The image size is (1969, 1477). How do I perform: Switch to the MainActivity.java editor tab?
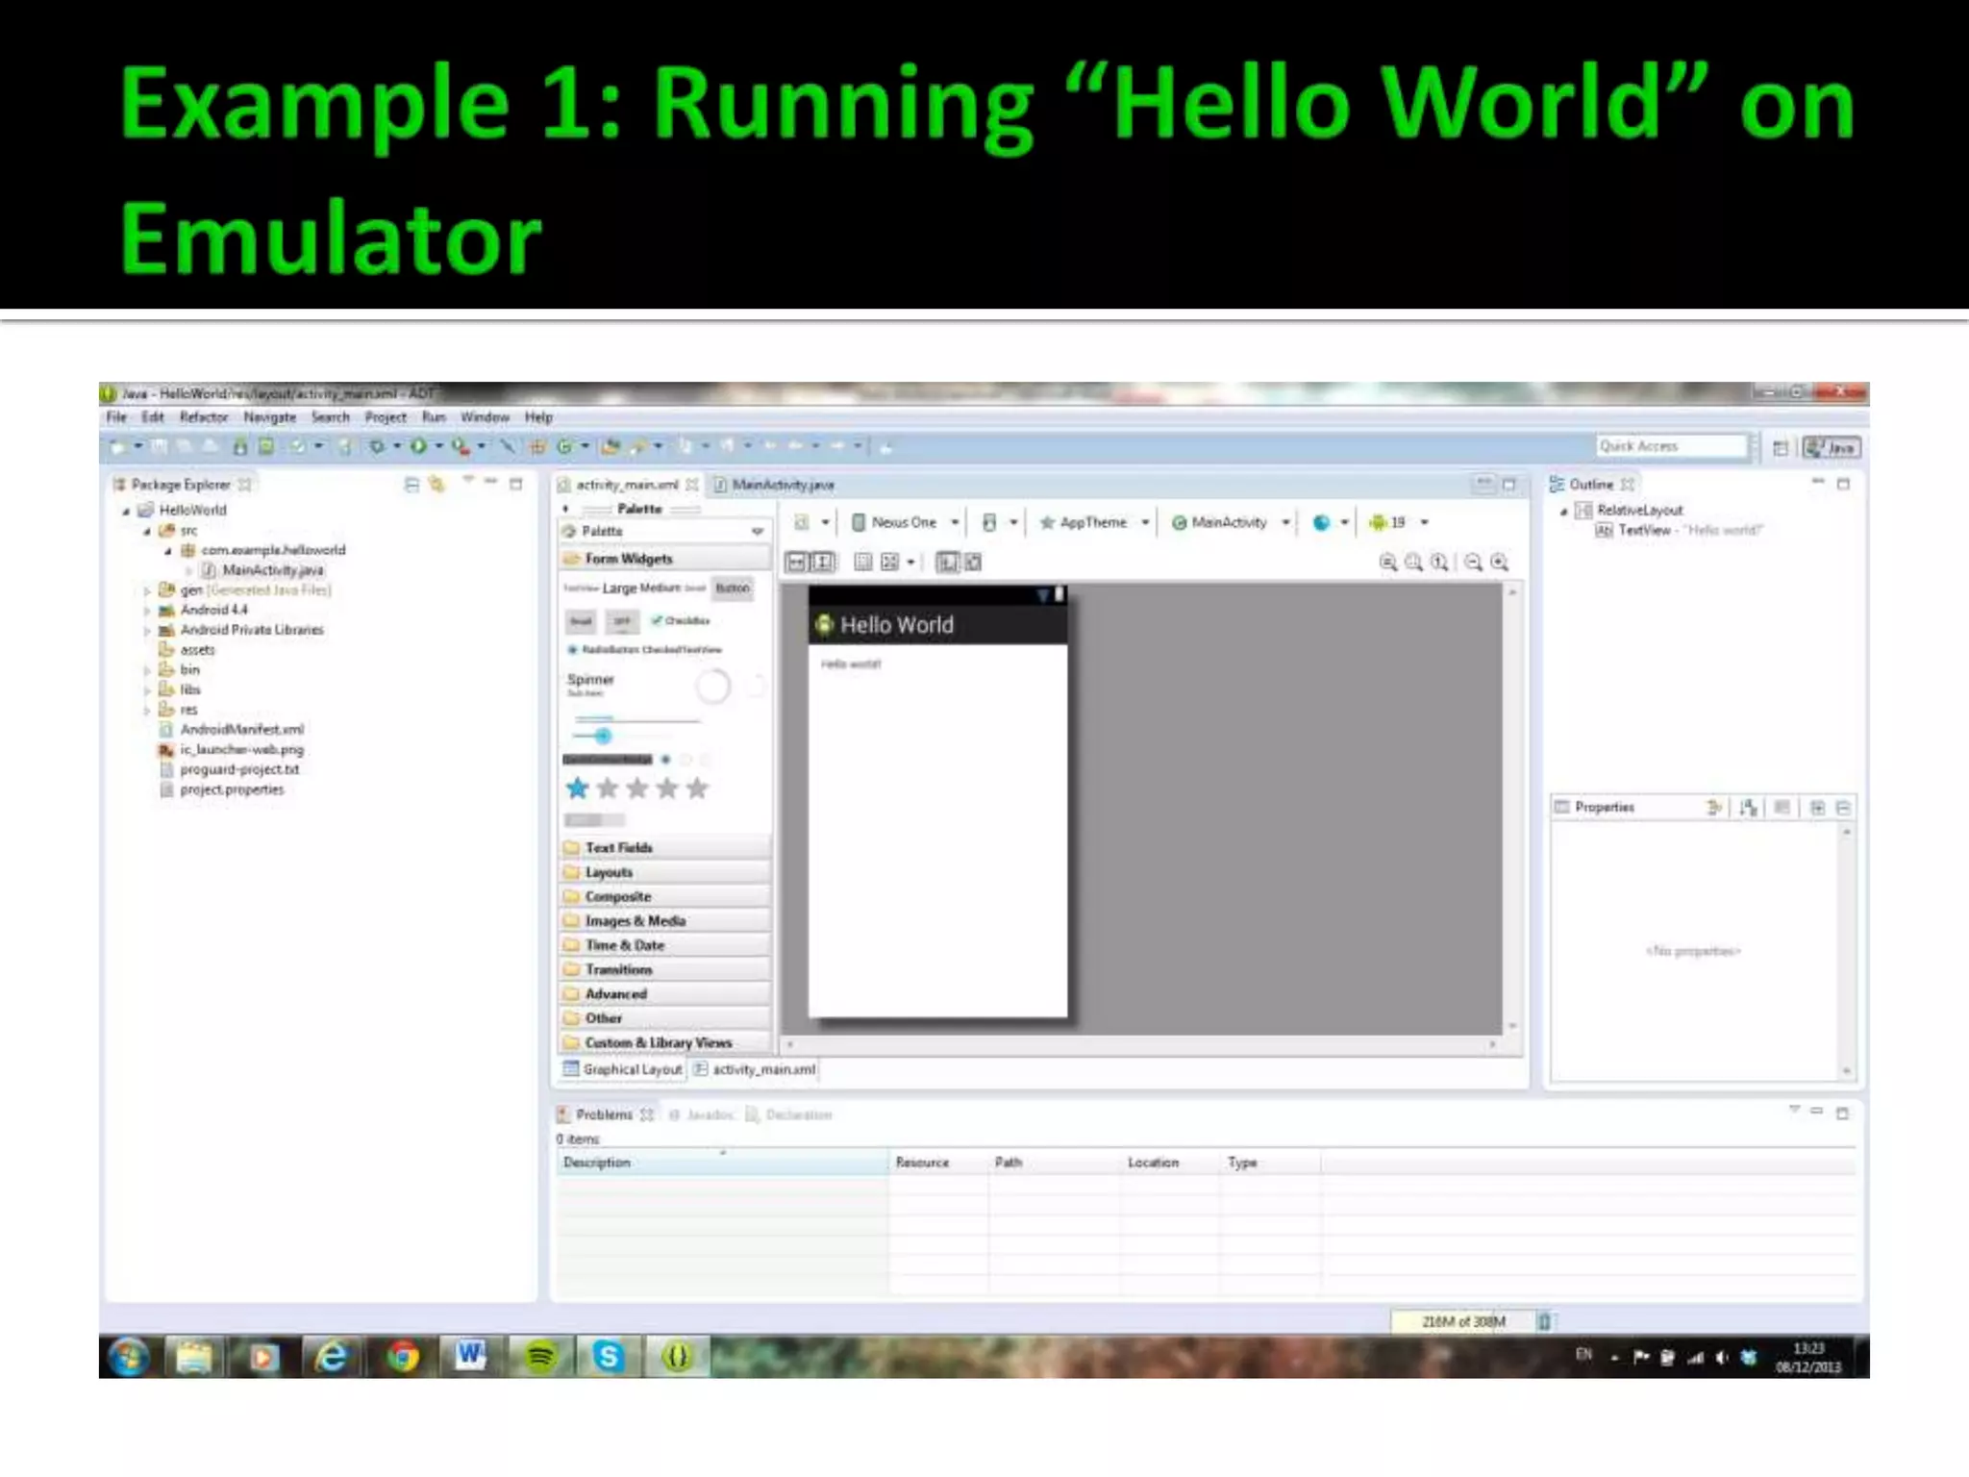point(782,485)
